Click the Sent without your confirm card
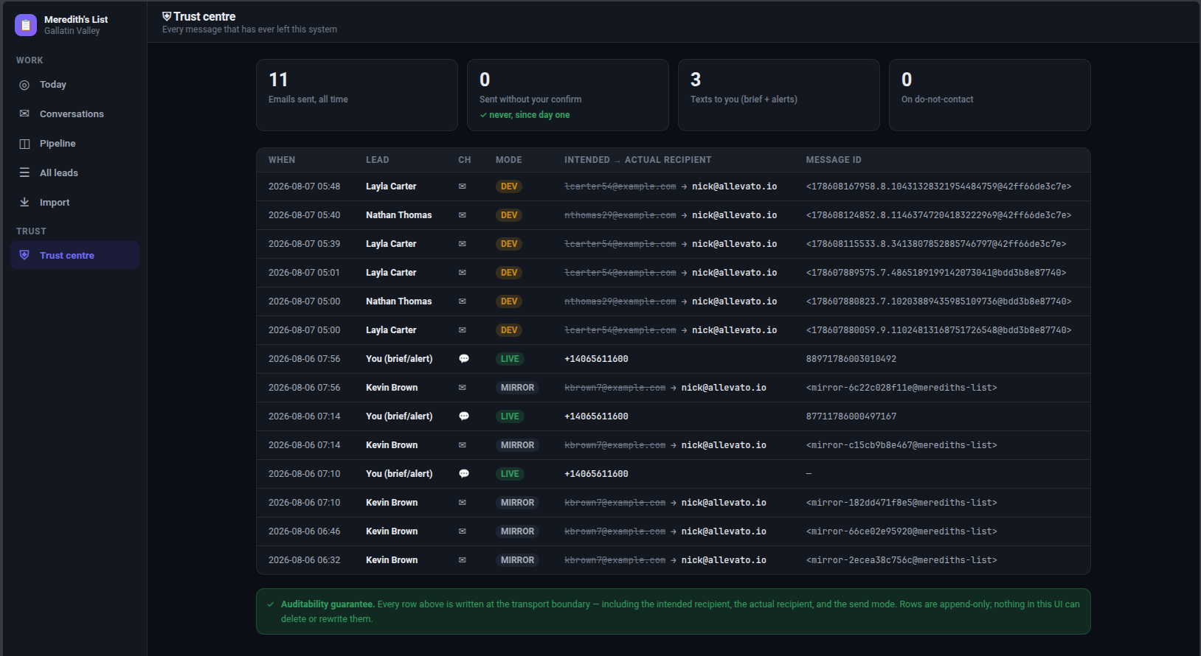Image resolution: width=1201 pixels, height=656 pixels. coord(568,95)
